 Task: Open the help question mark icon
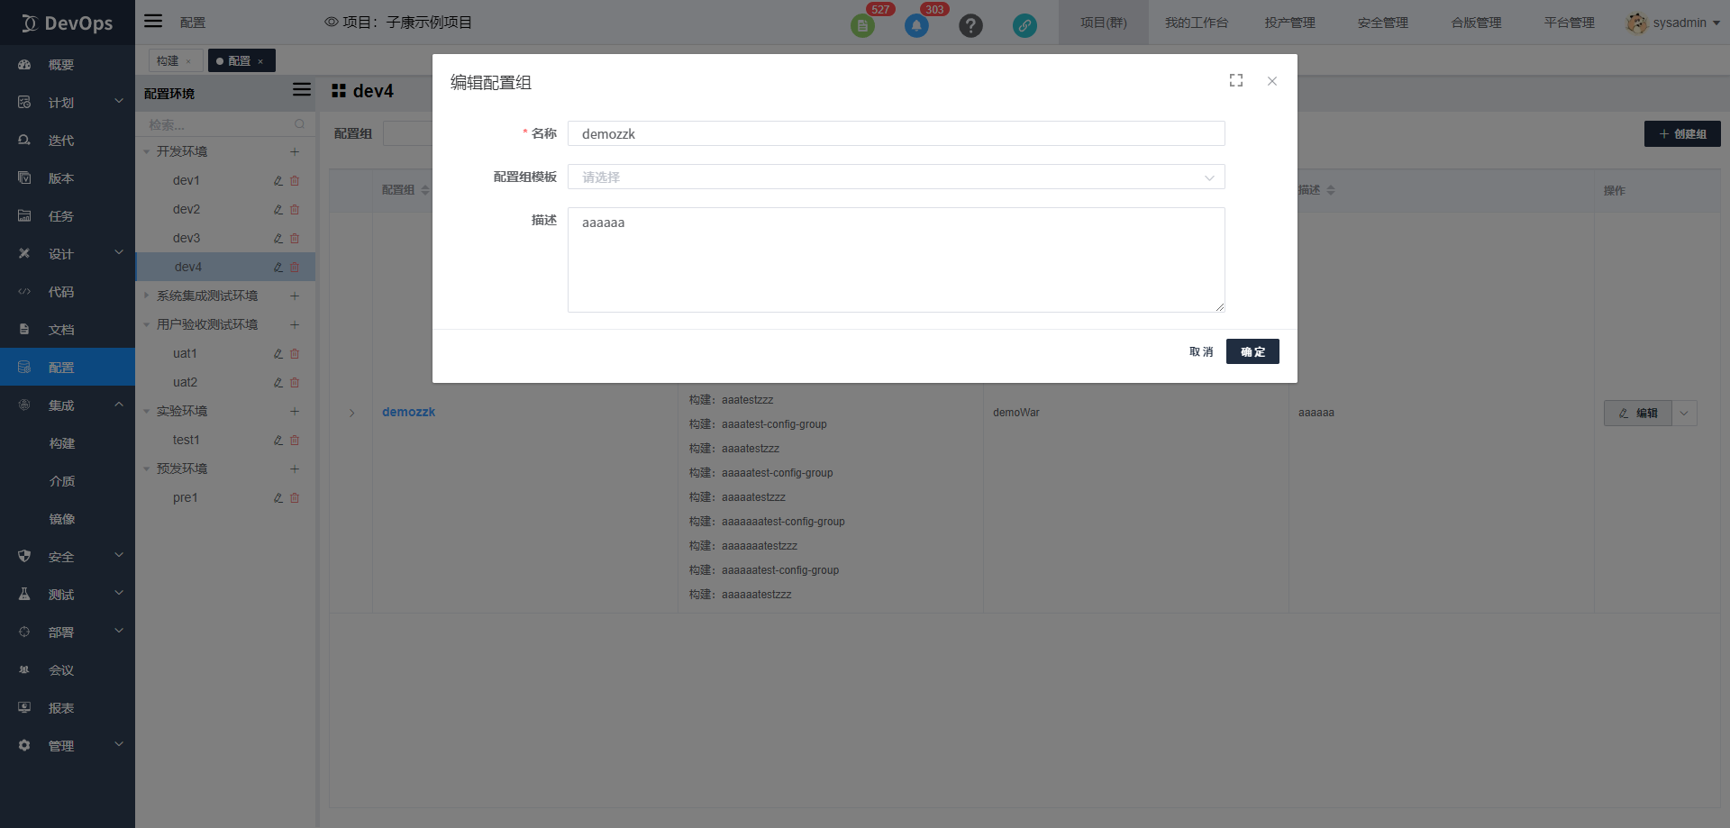pyautogui.click(x=970, y=25)
